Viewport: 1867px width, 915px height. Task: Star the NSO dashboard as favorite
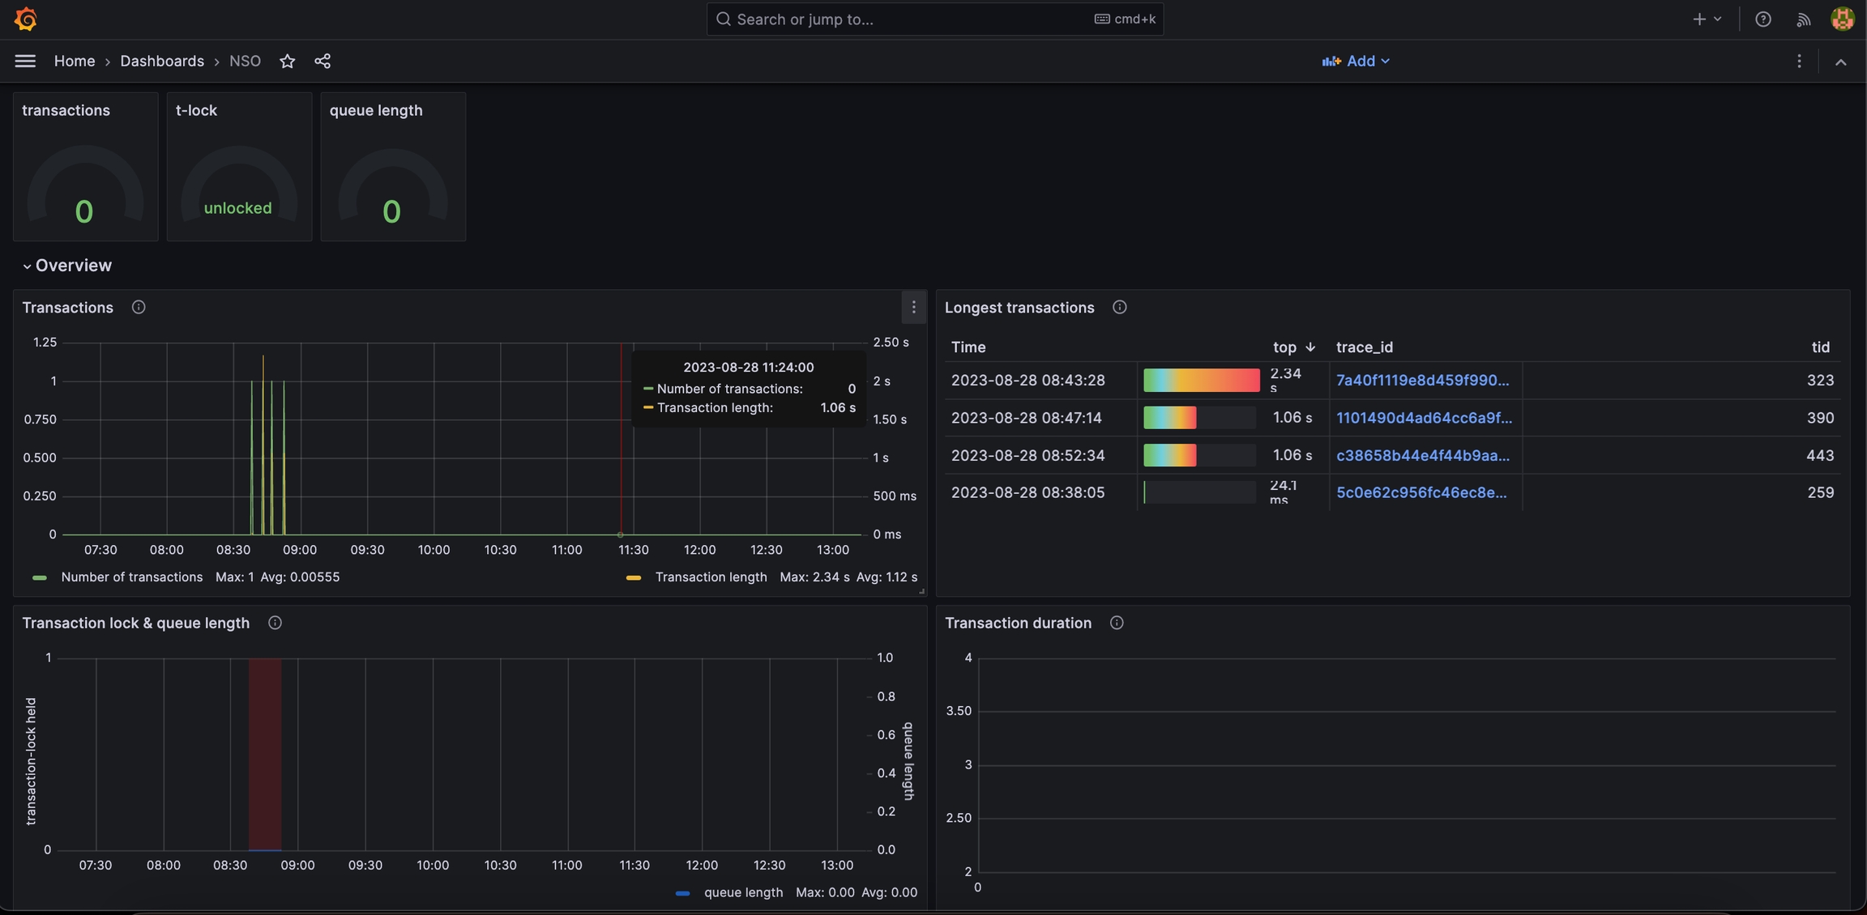click(287, 61)
